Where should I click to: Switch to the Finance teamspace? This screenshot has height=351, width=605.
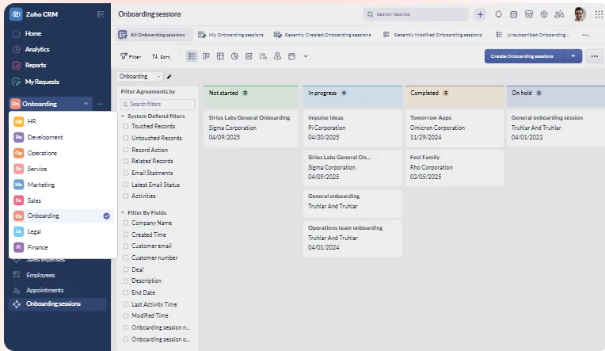[x=63, y=247]
